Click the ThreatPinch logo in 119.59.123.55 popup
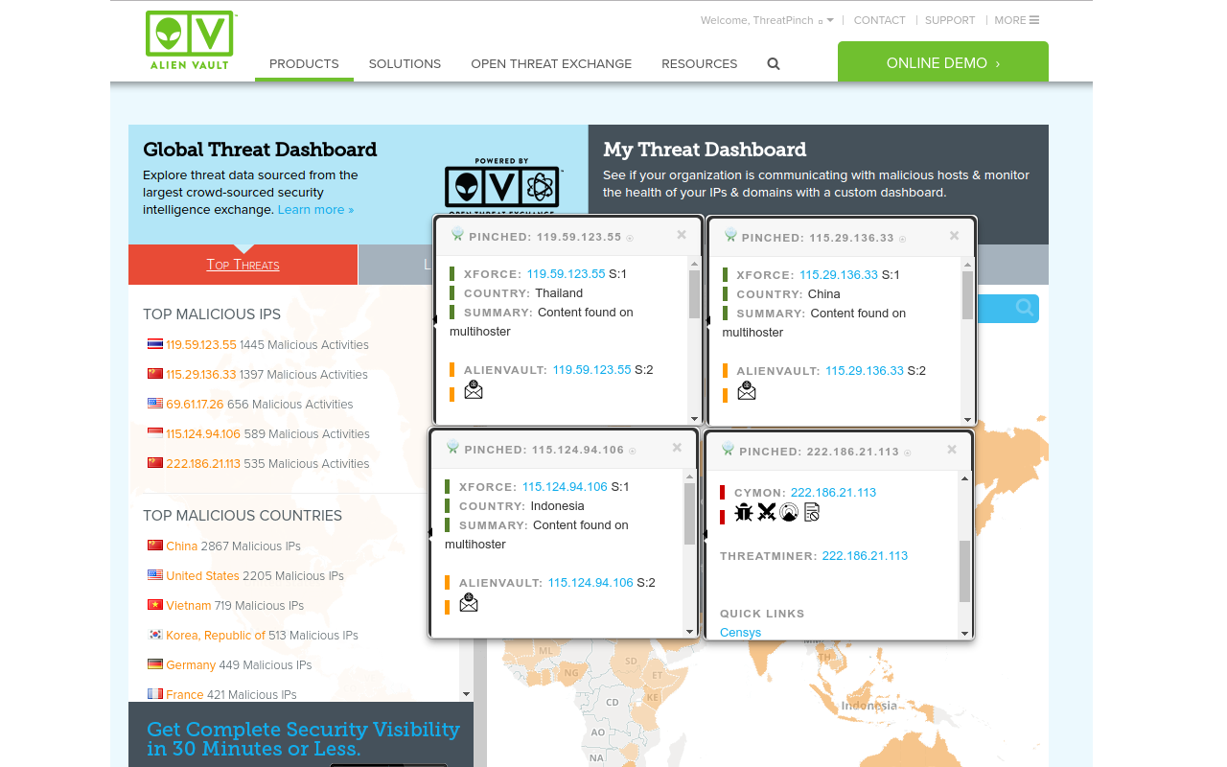Viewport: 1227px width, 767px height. [457, 235]
